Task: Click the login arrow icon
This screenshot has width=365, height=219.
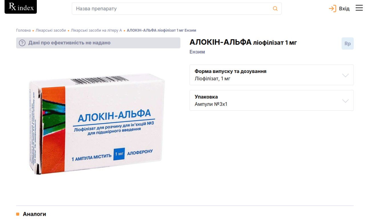Action: 332,9
